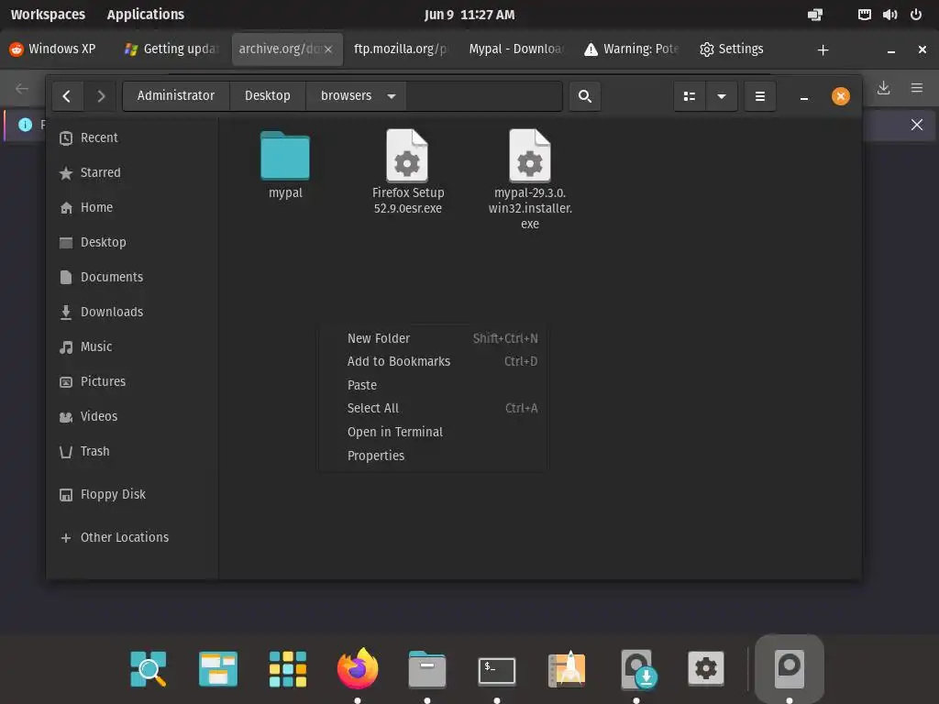
Task: Open Workspaces in the top panel
Action: [x=48, y=15]
